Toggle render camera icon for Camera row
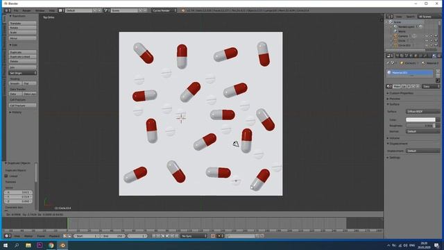The width and height of the screenshot is (444, 250). pyautogui.click(x=436, y=36)
